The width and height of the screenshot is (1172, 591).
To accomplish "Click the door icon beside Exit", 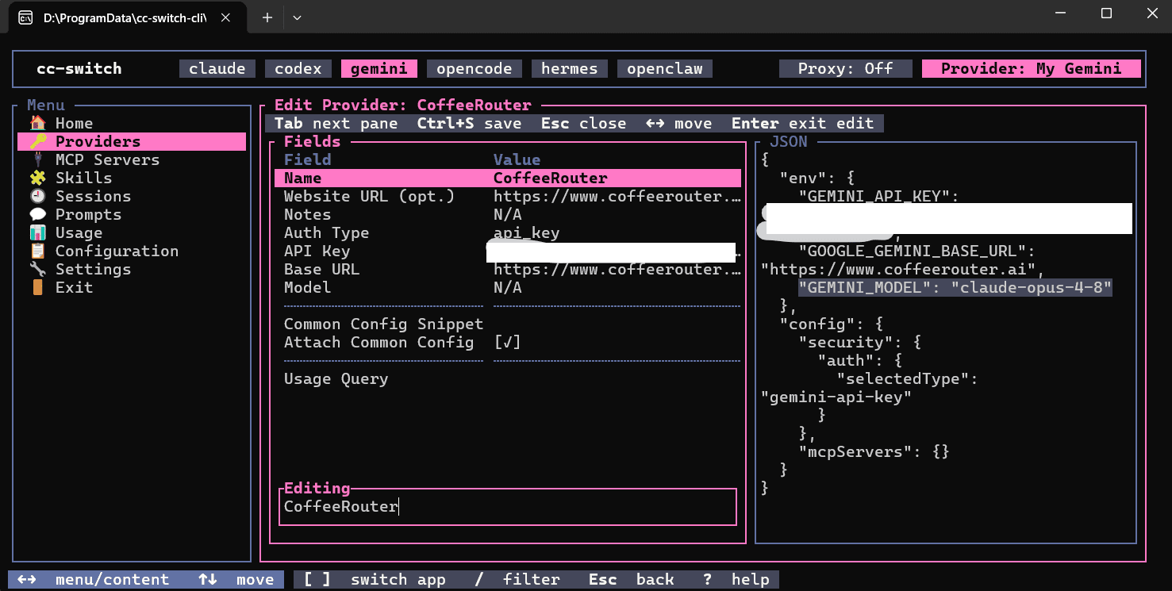I will (37, 287).
